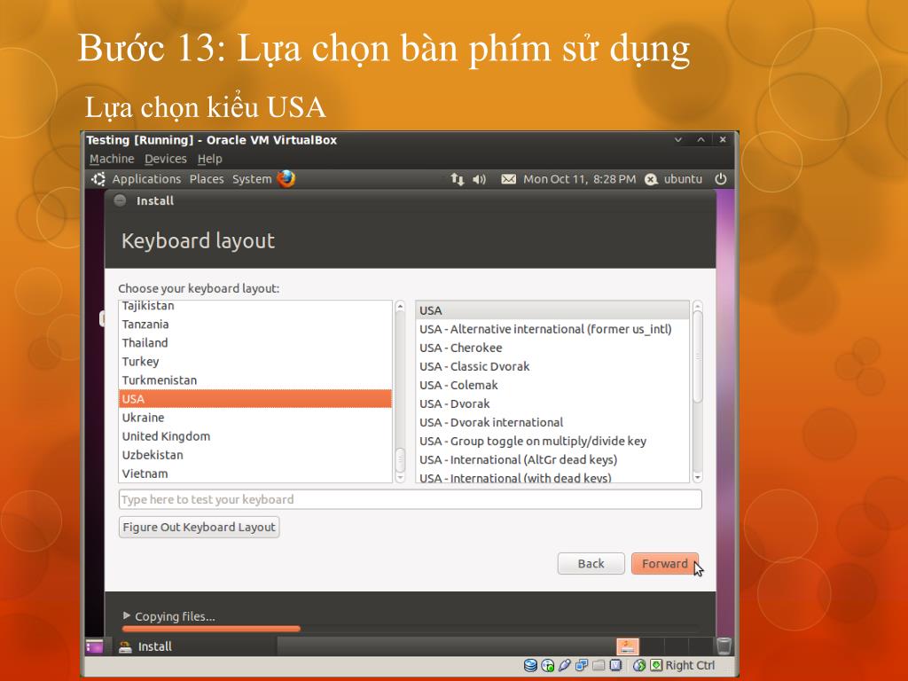
Task: Select the active workspace switcher thumbnail
Action: (x=627, y=646)
